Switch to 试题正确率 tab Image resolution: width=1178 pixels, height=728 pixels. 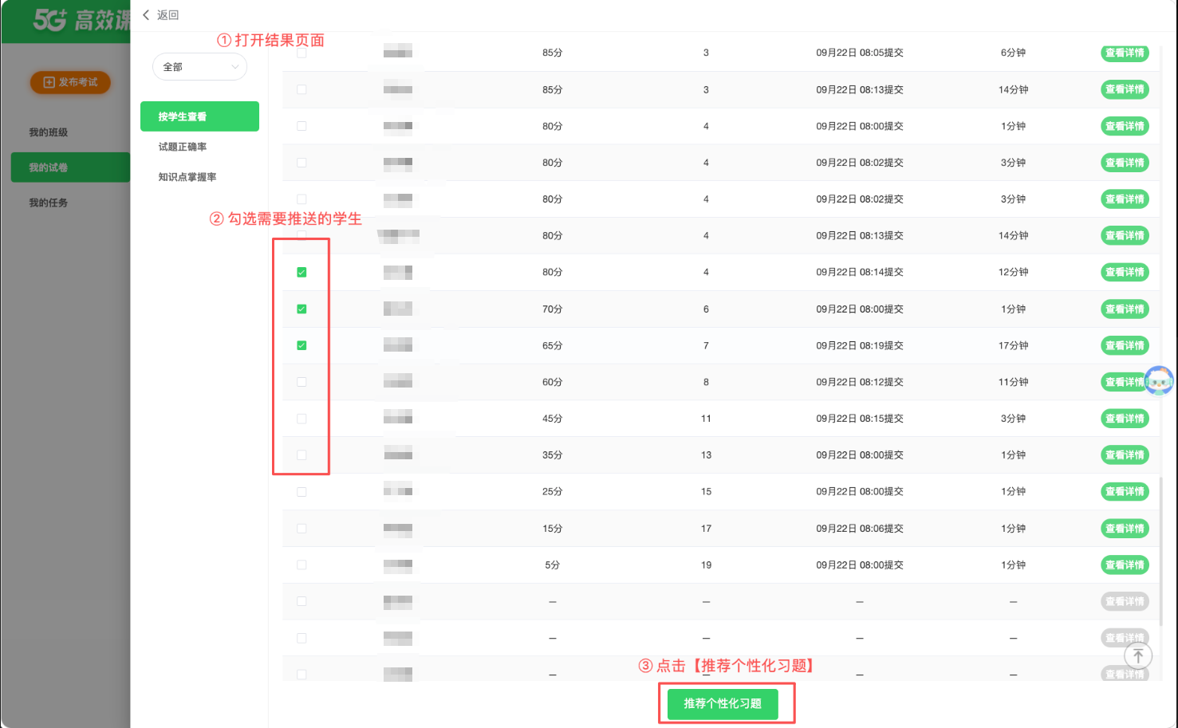pyautogui.click(x=183, y=147)
